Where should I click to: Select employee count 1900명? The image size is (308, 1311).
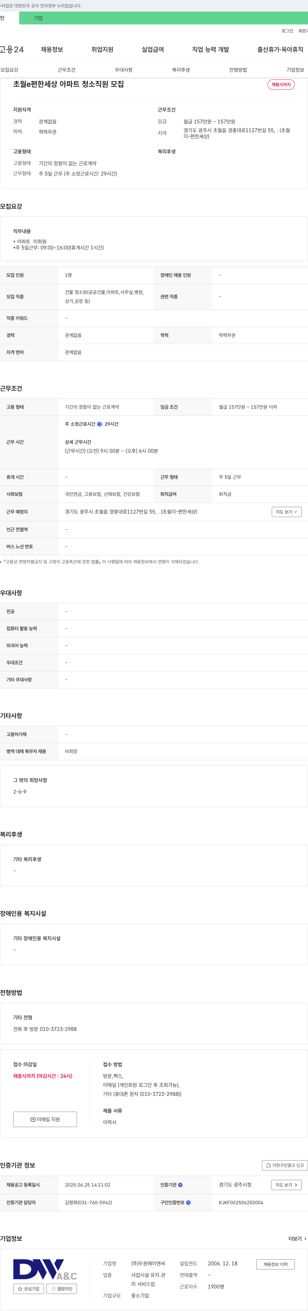click(216, 1286)
